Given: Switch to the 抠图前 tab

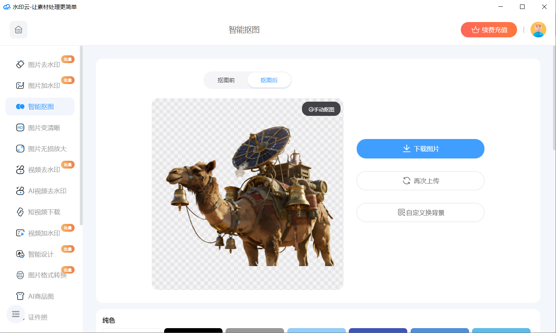Looking at the screenshot, I should (x=226, y=80).
